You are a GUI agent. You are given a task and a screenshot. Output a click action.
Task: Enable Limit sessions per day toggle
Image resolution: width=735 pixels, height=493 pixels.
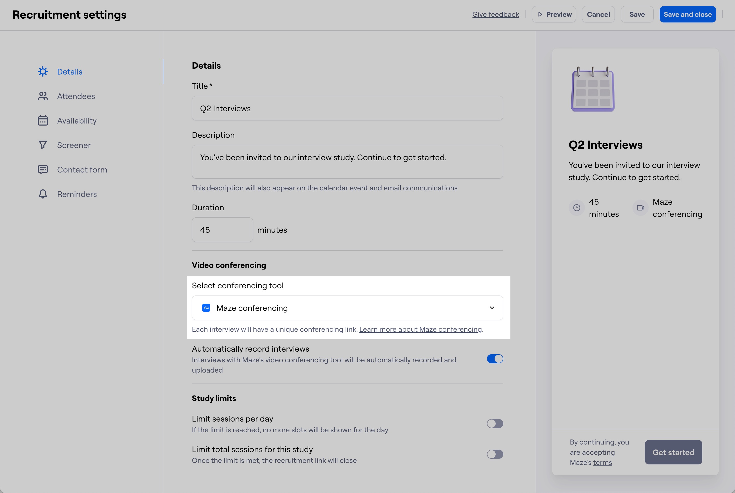pos(495,424)
